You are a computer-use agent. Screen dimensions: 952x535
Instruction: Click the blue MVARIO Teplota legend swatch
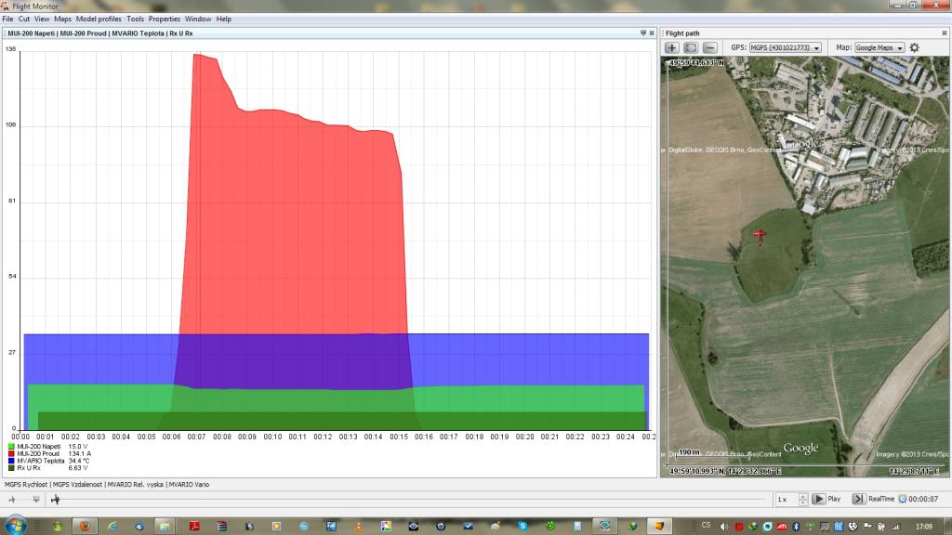pyautogui.click(x=10, y=461)
